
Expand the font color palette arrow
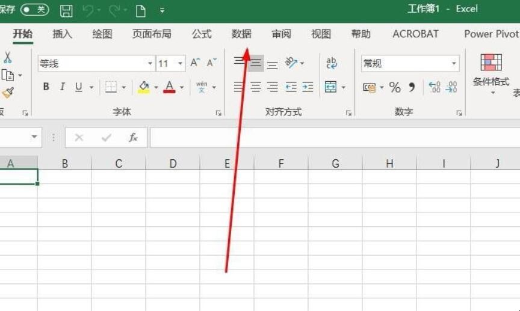tap(182, 88)
